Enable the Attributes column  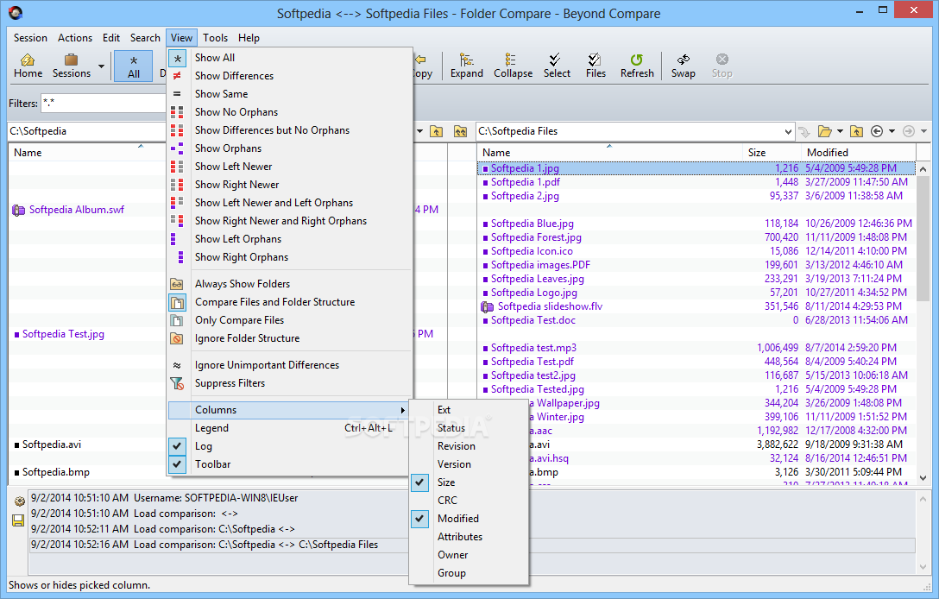pos(469,537)
